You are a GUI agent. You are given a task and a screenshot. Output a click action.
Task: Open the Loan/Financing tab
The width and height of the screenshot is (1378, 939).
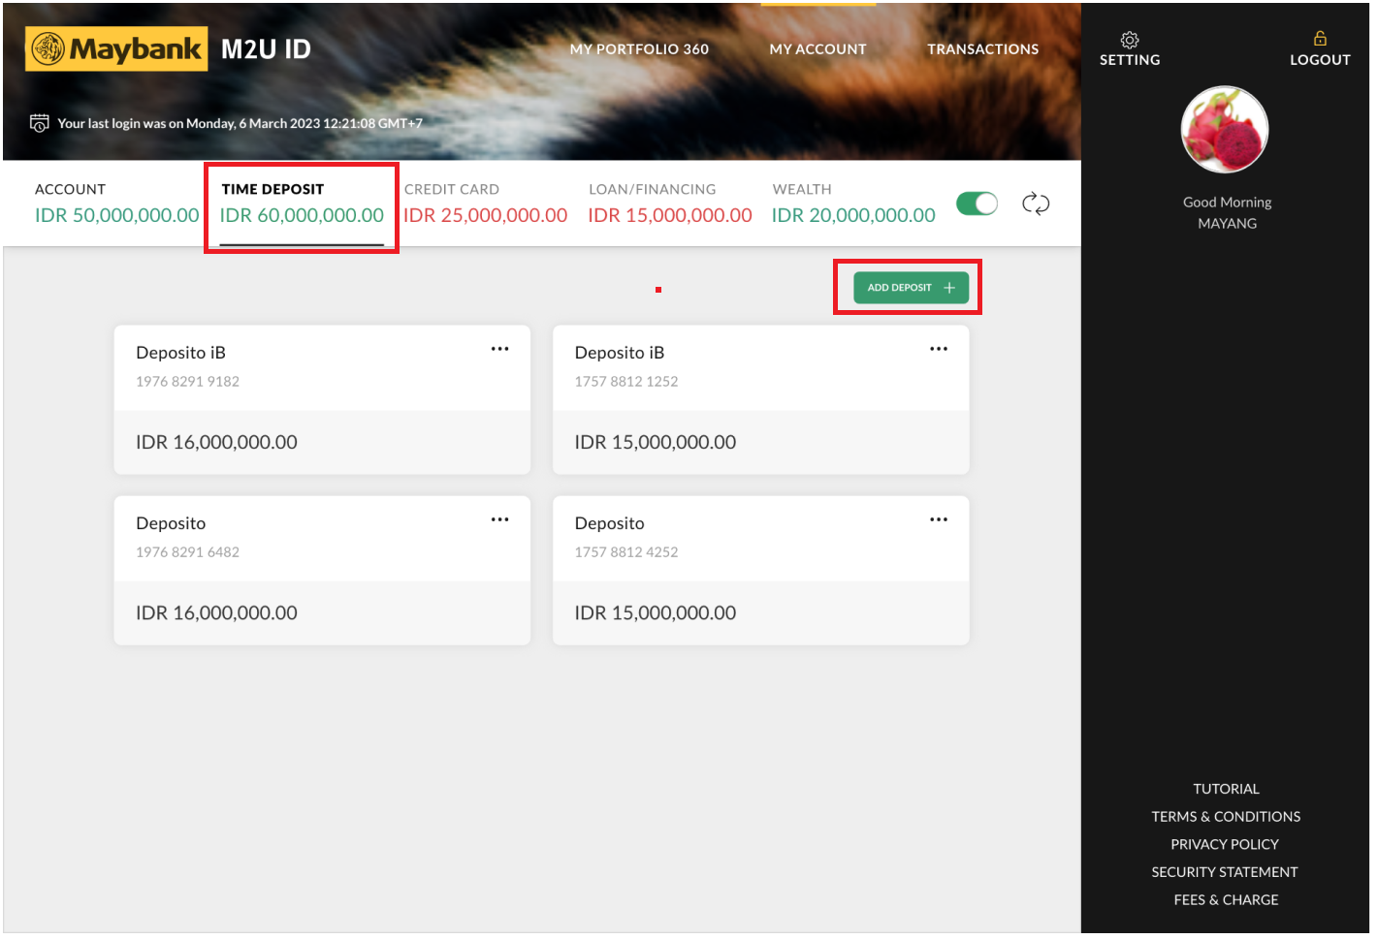point(669,203)
